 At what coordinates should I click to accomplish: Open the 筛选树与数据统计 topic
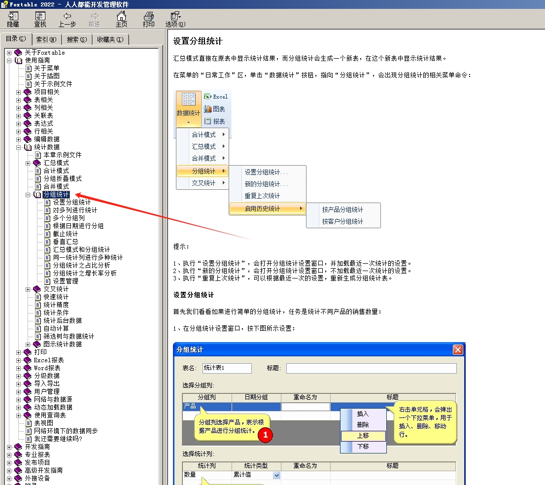pos(68,336)
